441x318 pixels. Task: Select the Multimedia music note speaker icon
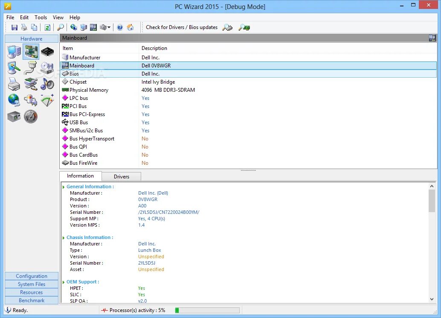47,84
